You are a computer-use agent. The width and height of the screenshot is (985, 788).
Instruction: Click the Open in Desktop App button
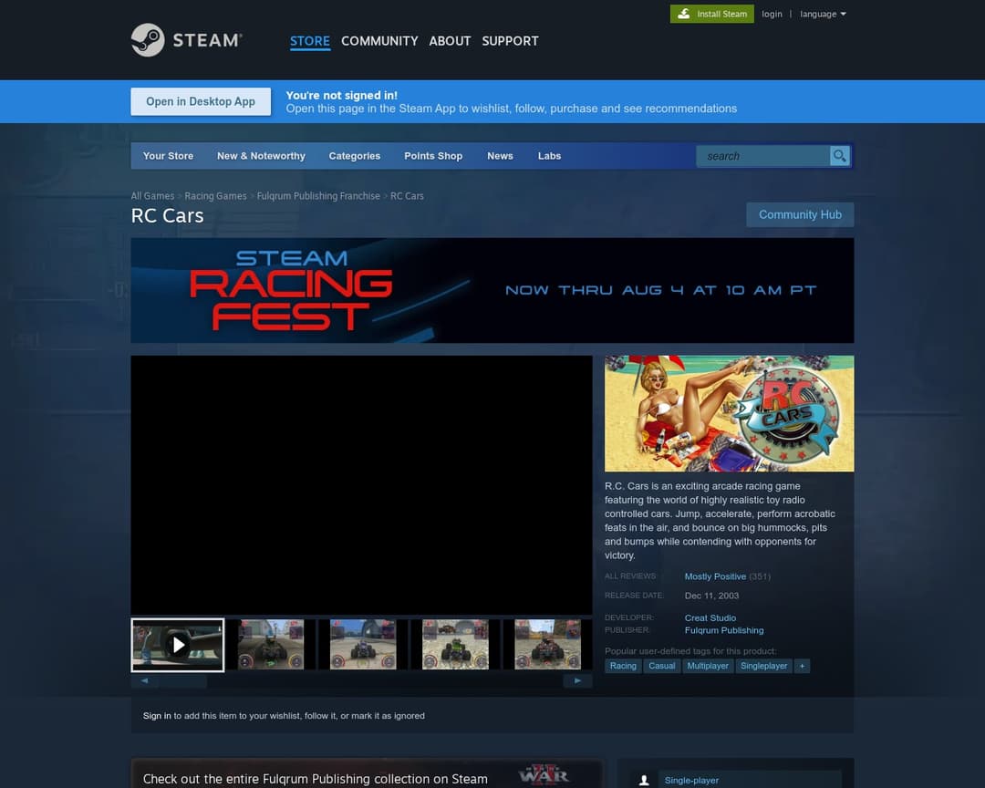(x=201, y=101)
